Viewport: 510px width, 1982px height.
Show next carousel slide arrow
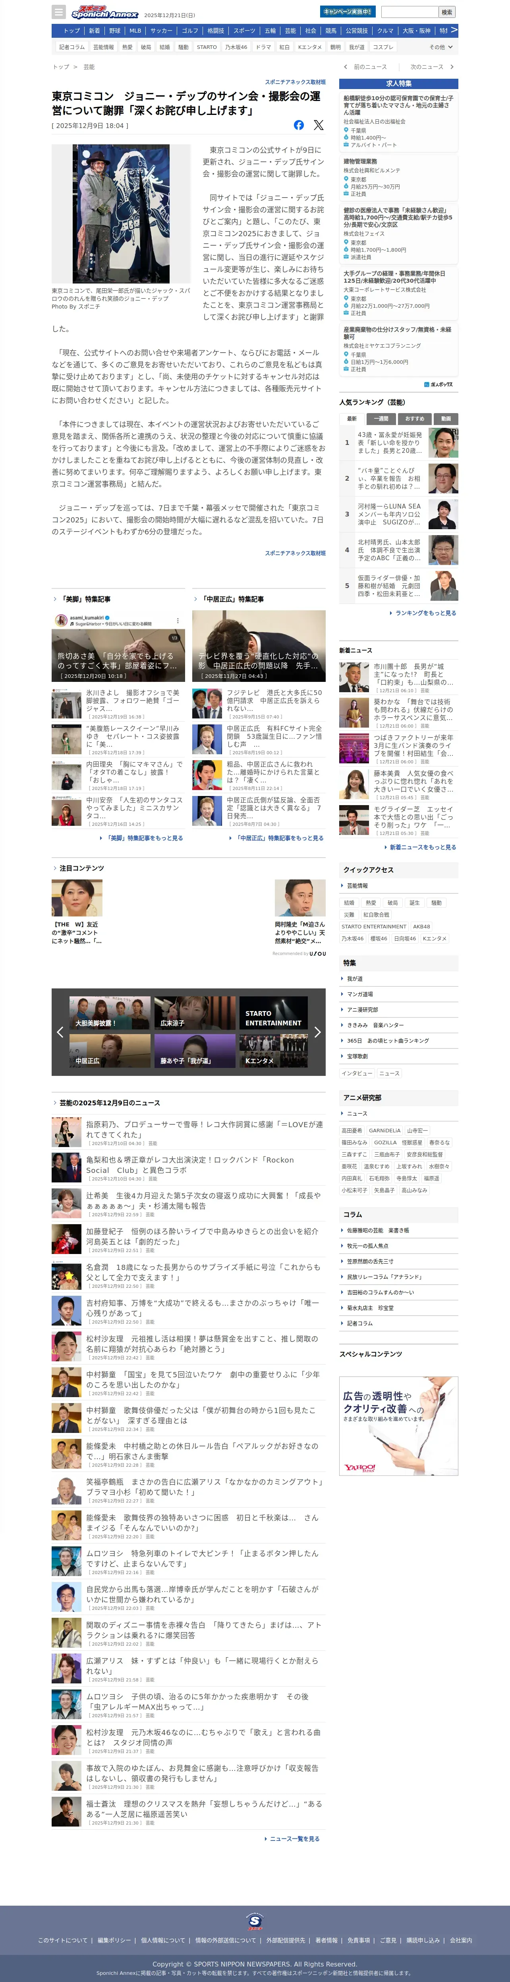pyautogui.click(x=317, y=1032)
